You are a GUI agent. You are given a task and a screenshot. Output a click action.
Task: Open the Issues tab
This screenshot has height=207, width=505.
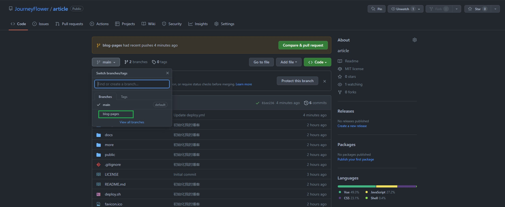41,24
